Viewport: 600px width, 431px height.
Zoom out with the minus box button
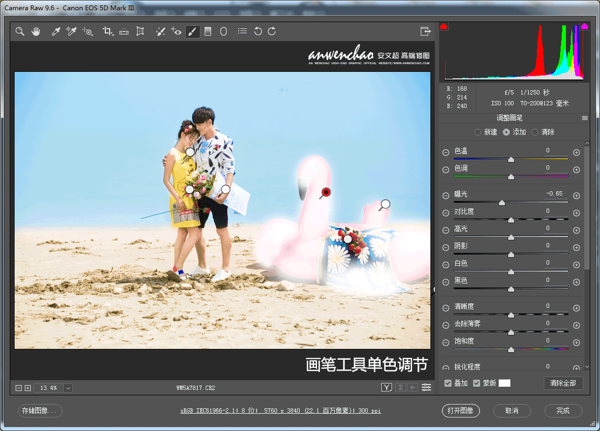click(x=18, y=388)
